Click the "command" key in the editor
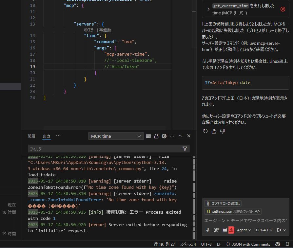The height and width of the screenshot is (248, 293). [106, 42]
